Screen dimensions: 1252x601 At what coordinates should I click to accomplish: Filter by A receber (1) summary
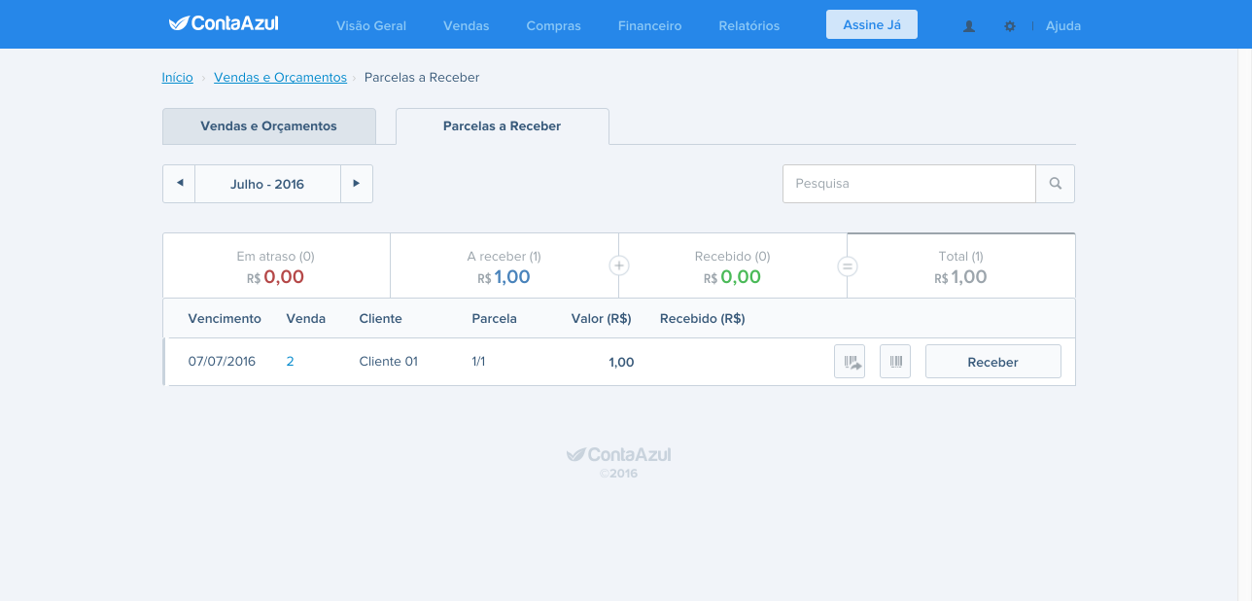coord(504,266)
